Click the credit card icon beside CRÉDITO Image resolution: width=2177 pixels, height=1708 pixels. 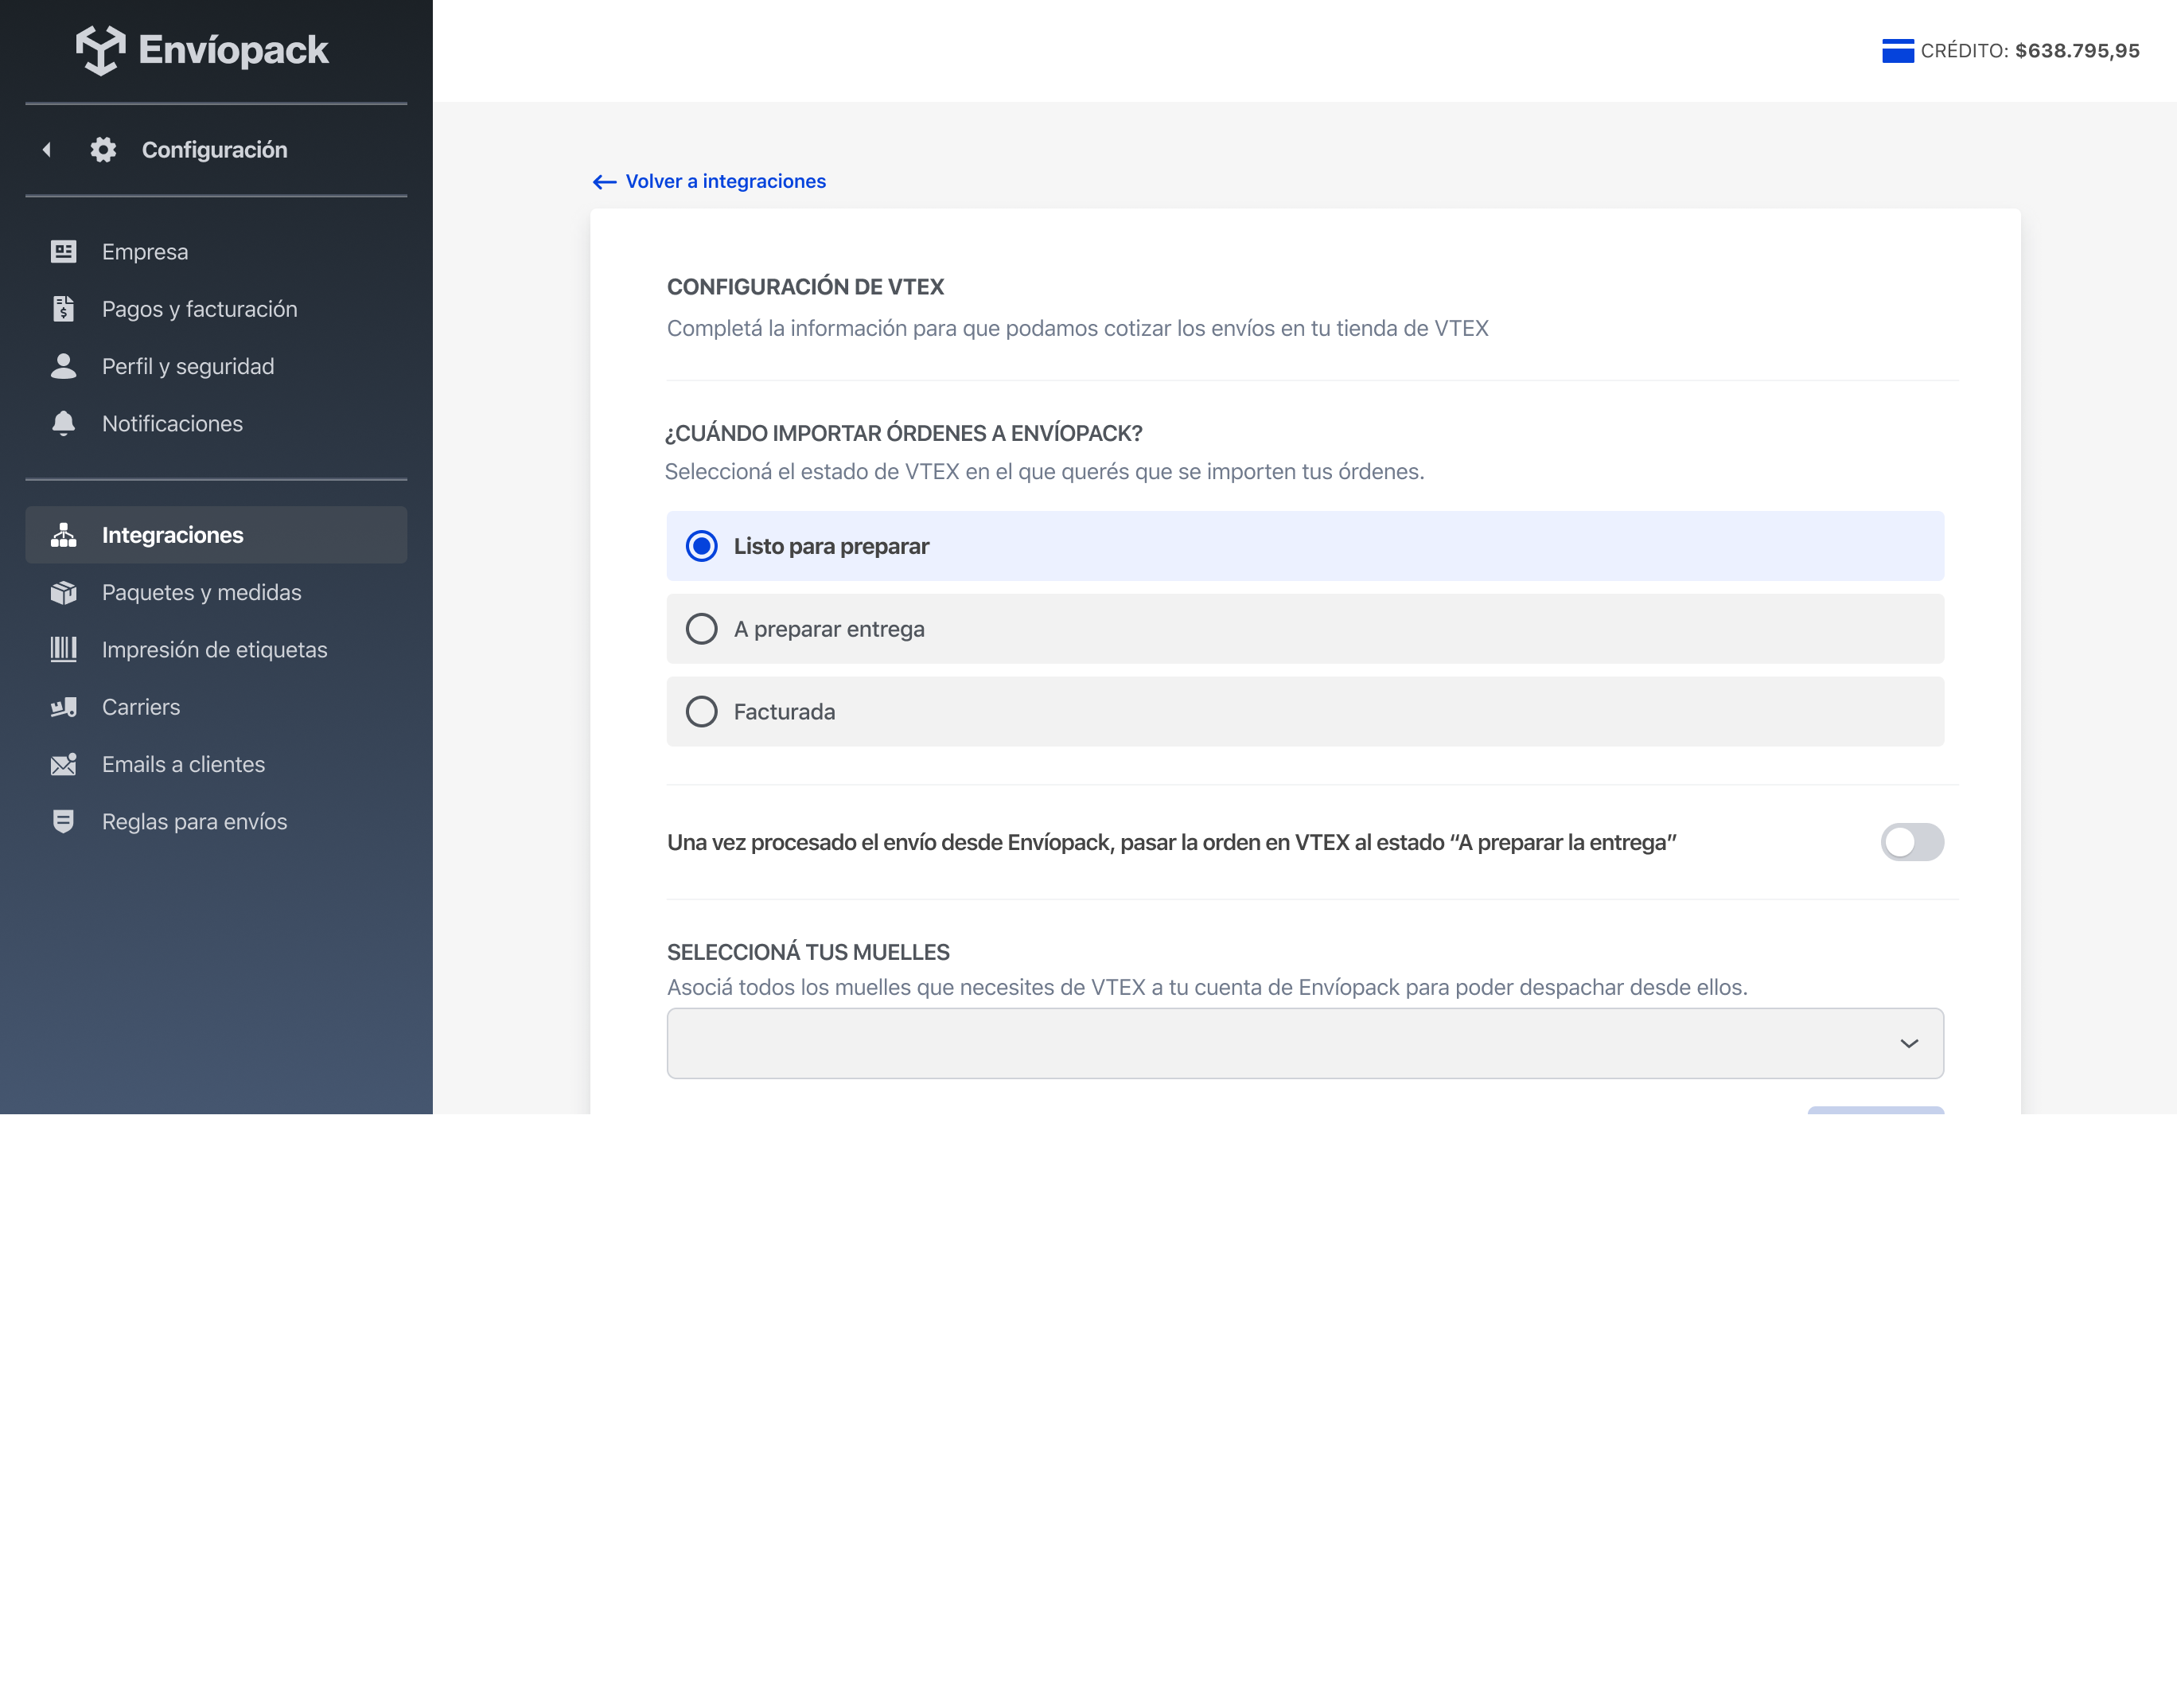tap(1897, 51)
